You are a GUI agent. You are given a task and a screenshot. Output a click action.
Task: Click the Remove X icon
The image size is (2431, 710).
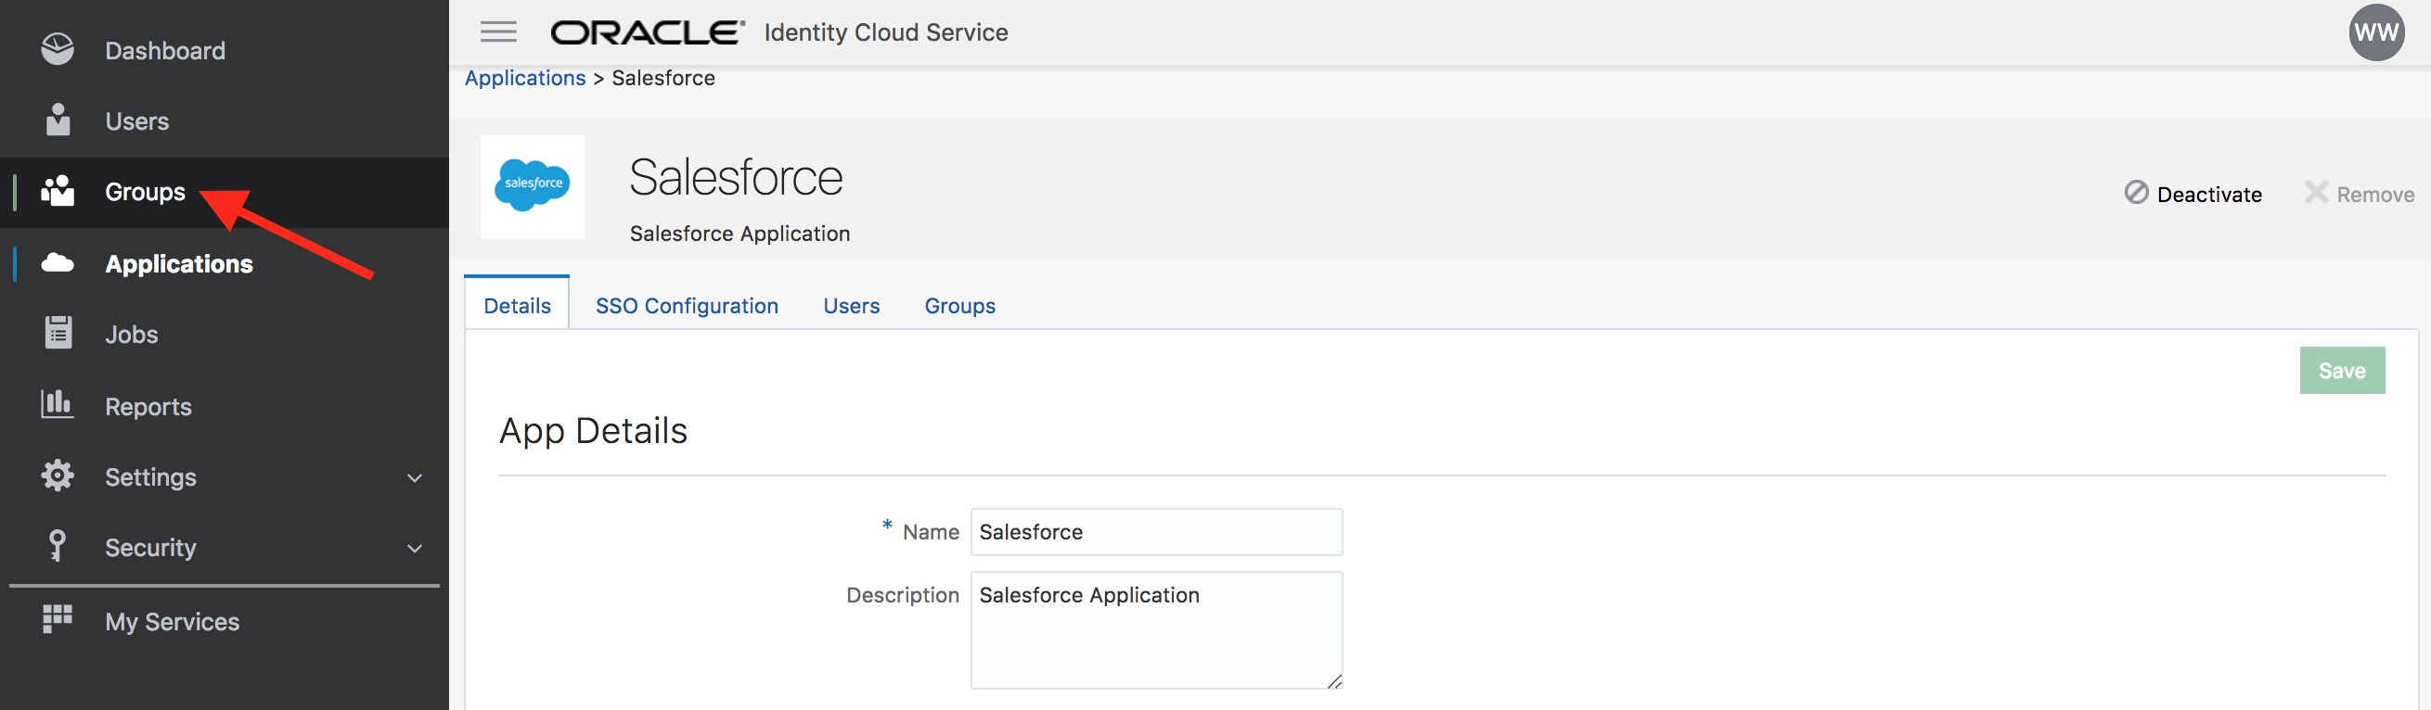tap(2316, 192)
